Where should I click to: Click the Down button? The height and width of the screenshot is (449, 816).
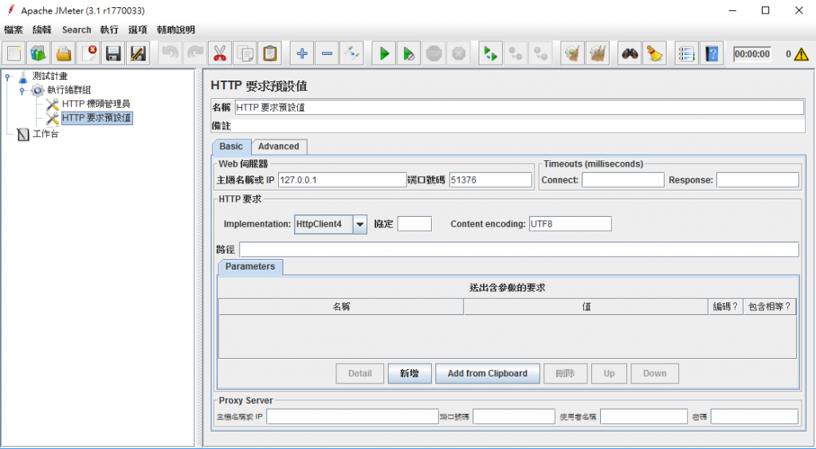(x=655, y=373)
